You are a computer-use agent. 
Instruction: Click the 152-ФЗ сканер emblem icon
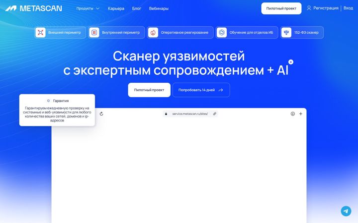click(286, 32)
